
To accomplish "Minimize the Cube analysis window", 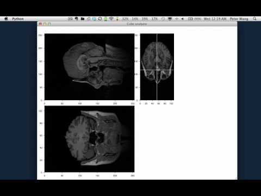I will point(45,24).
